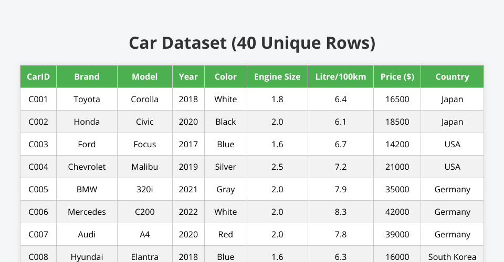Select the Model column header
Viewport: 504px width, 262px height.
[x=145, y=77]
